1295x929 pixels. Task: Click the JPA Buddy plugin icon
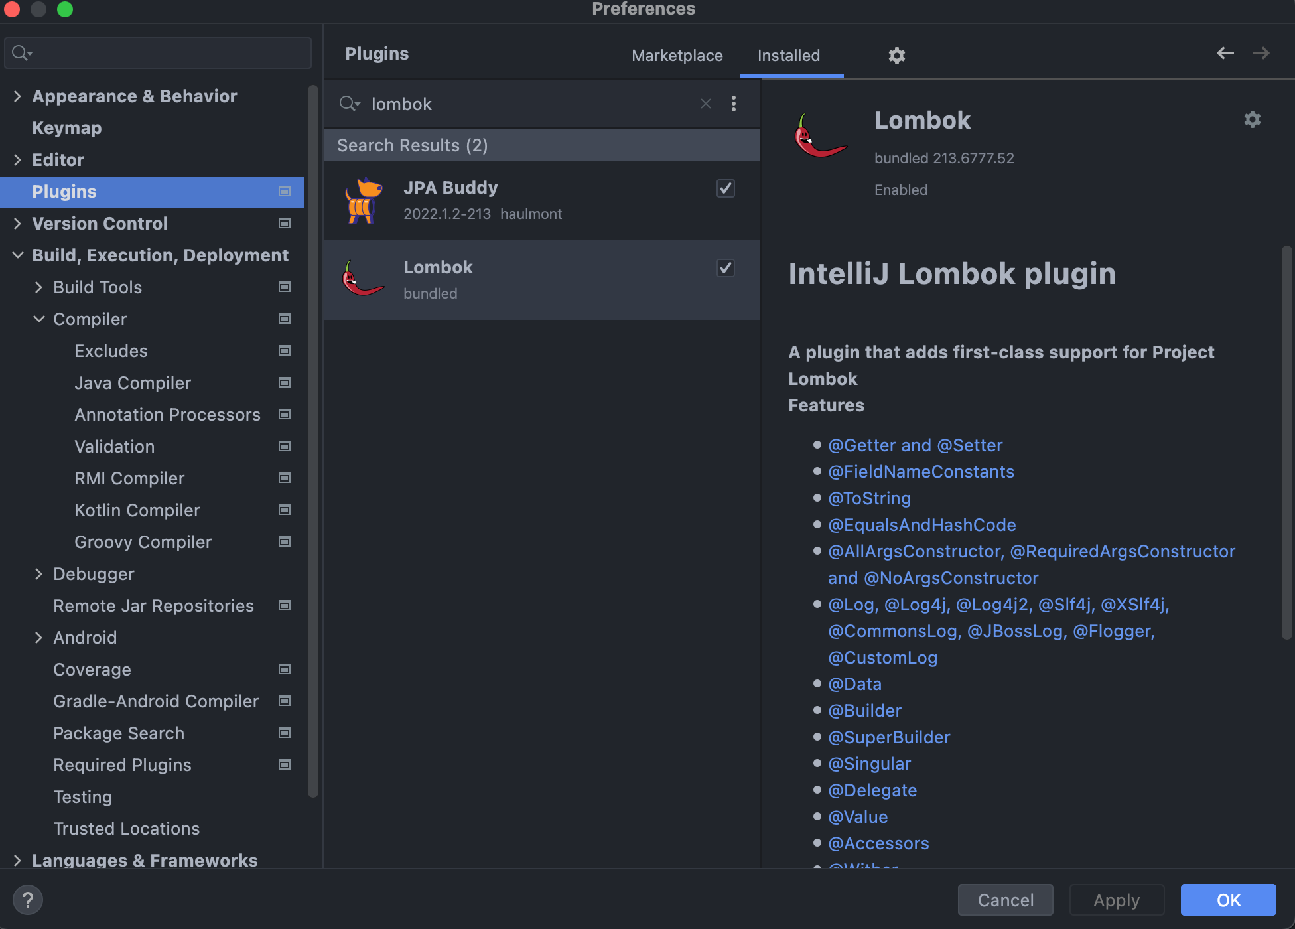(364, 200)
